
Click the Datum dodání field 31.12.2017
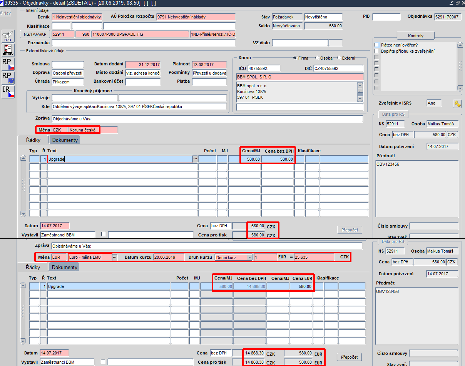pos(143,65)
